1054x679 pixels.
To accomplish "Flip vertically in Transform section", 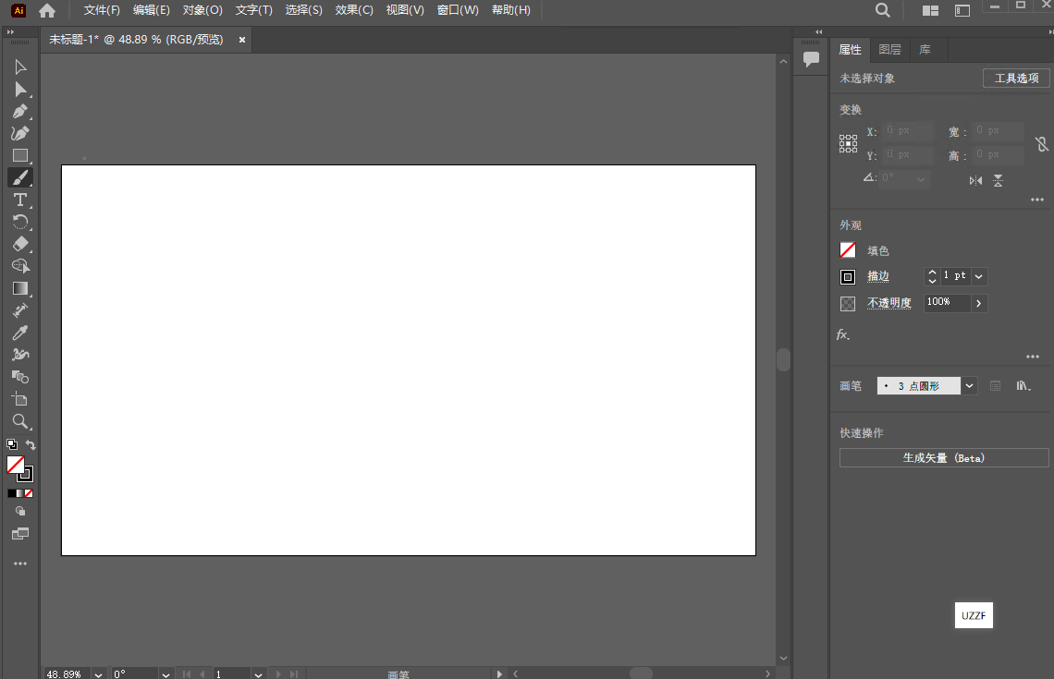I will click(x=999, y=180).
